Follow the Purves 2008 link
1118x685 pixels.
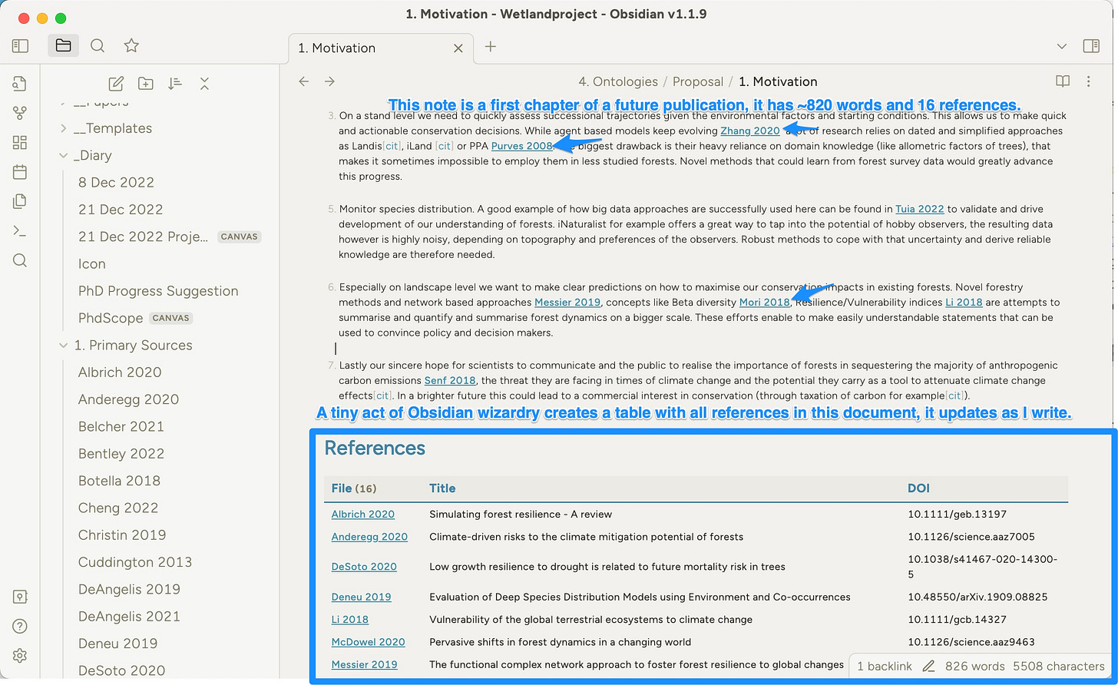coord(521,146)
